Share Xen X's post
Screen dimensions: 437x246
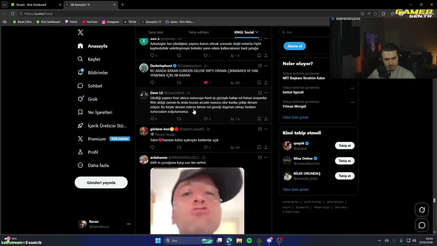(266, 55)
